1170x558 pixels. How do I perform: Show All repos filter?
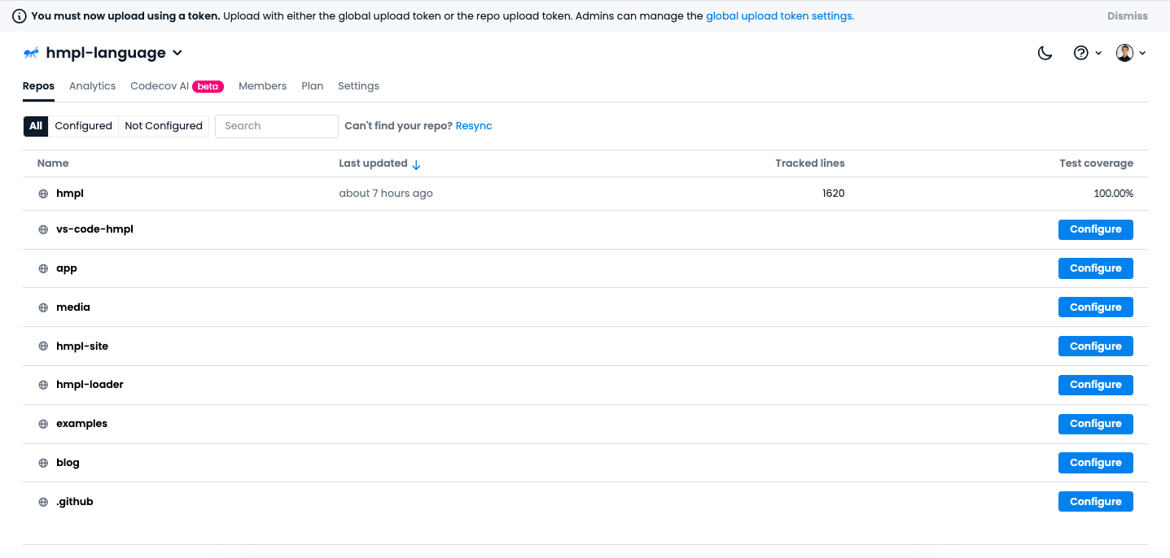(36, 126)
